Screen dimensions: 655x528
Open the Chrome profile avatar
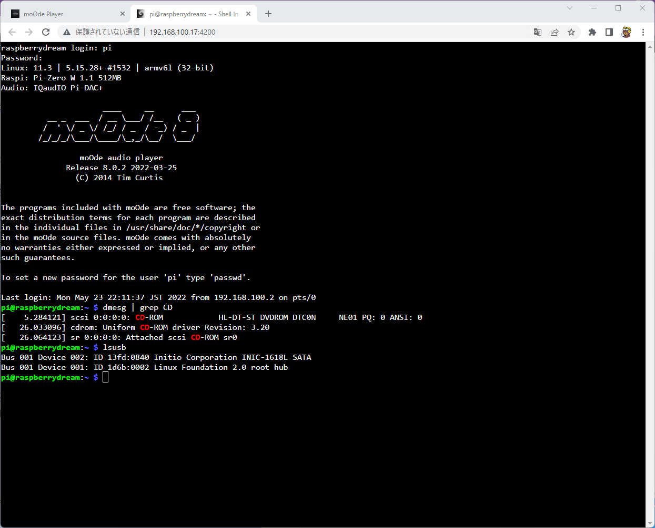click(x=626, y=32)
